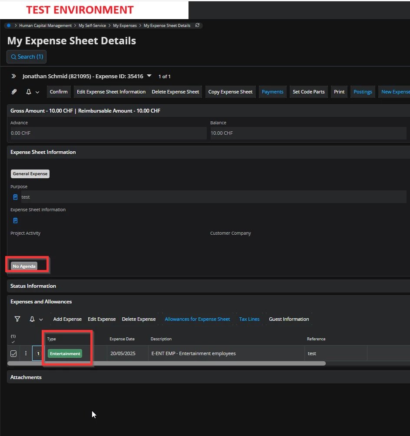Viewport: 410px width, 436px height.
Task: Open Search (1) button
Action: (26, 57)
